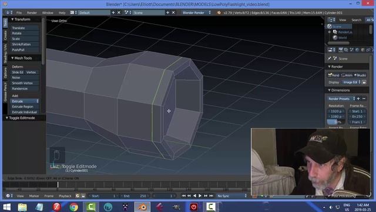The width and height of the screenshot is (376, 212).
Task: Select the Scene icon in outliner
Action: click(330, 26)
